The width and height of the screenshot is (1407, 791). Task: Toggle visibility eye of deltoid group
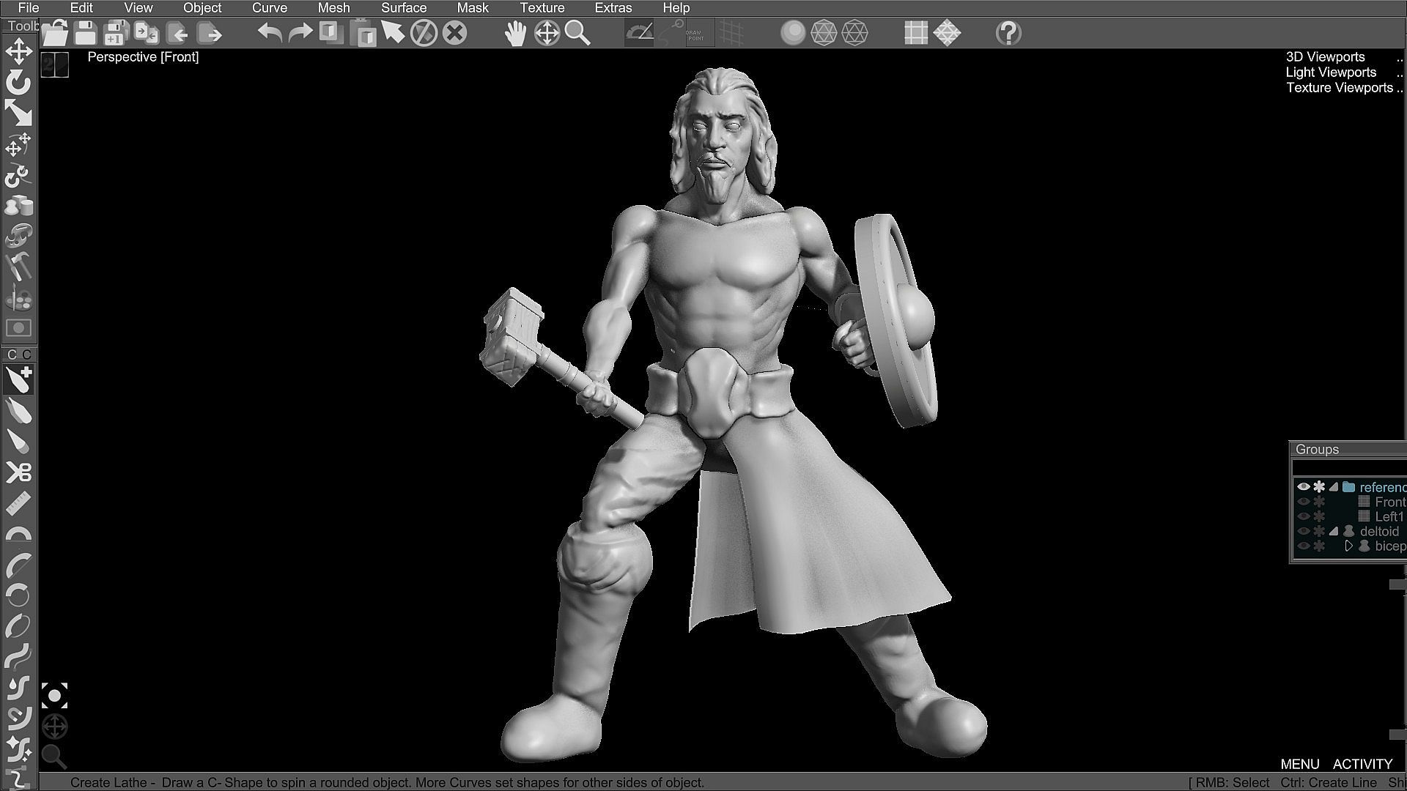pyautogui.click(x=1303, y=531)
